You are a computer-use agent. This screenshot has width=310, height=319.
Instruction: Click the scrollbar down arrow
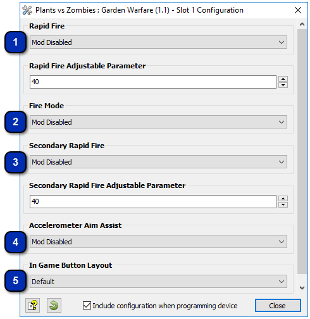click(x=302, y=287)
